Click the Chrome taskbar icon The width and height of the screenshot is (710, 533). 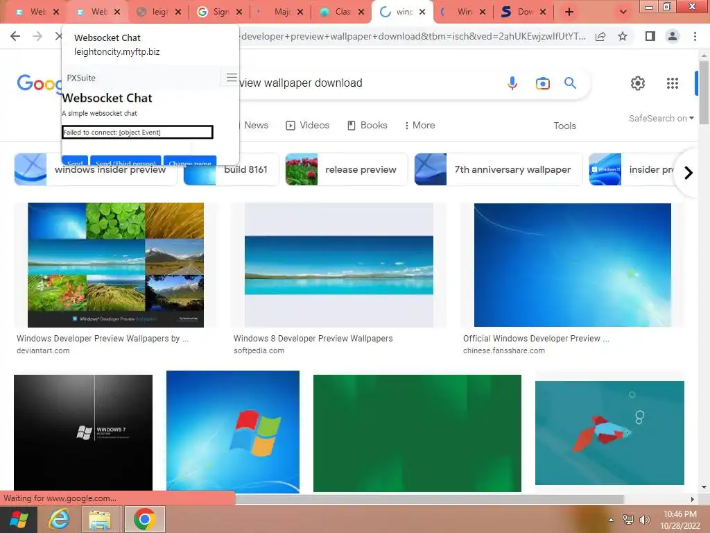tap(144, 519)
